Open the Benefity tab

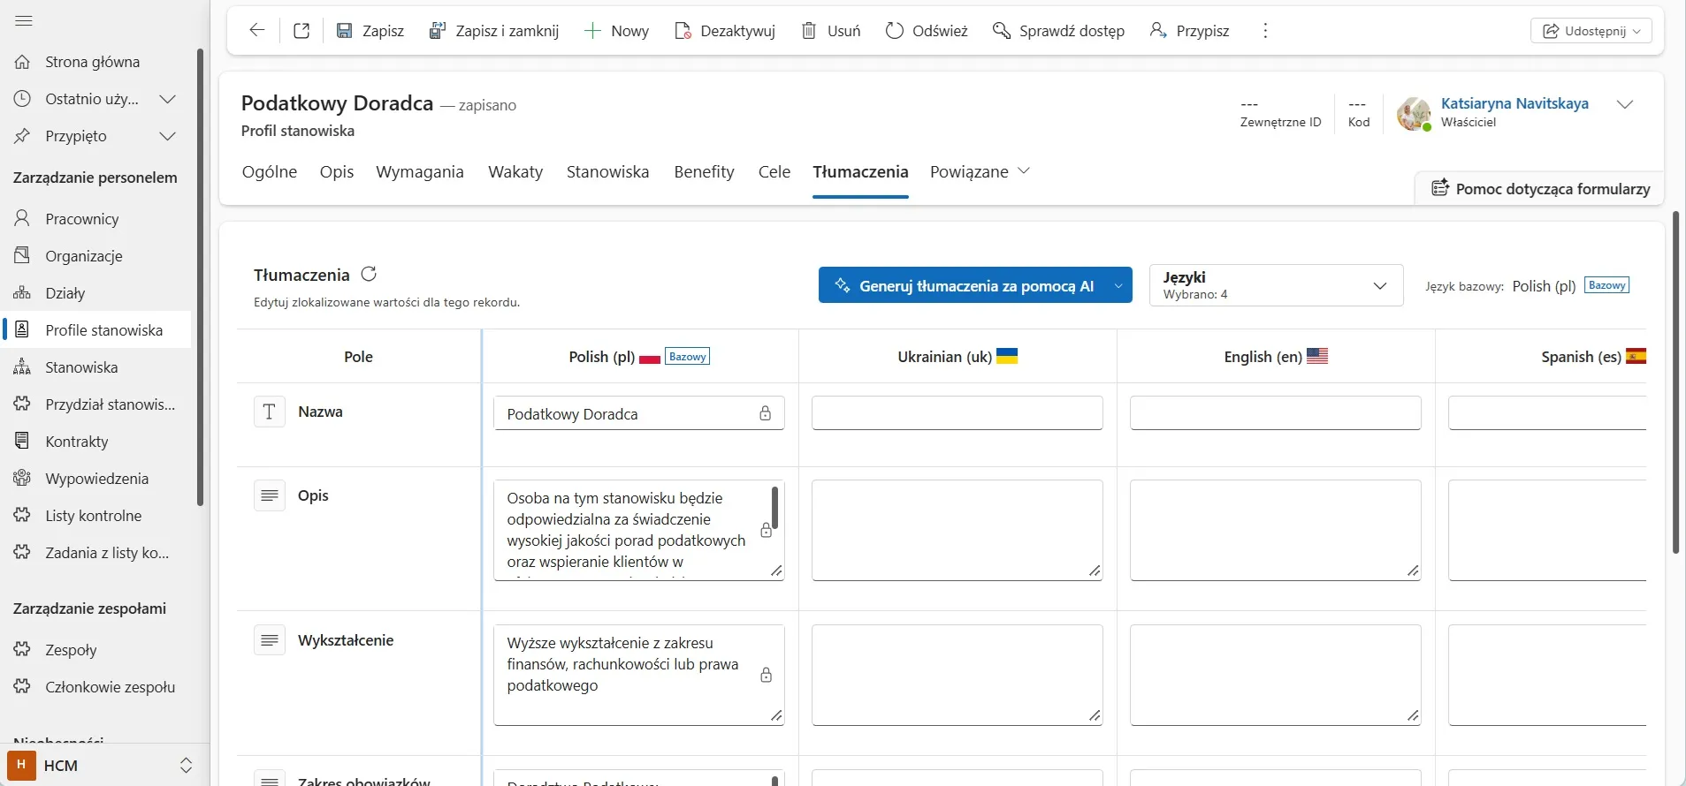(704, 171)
